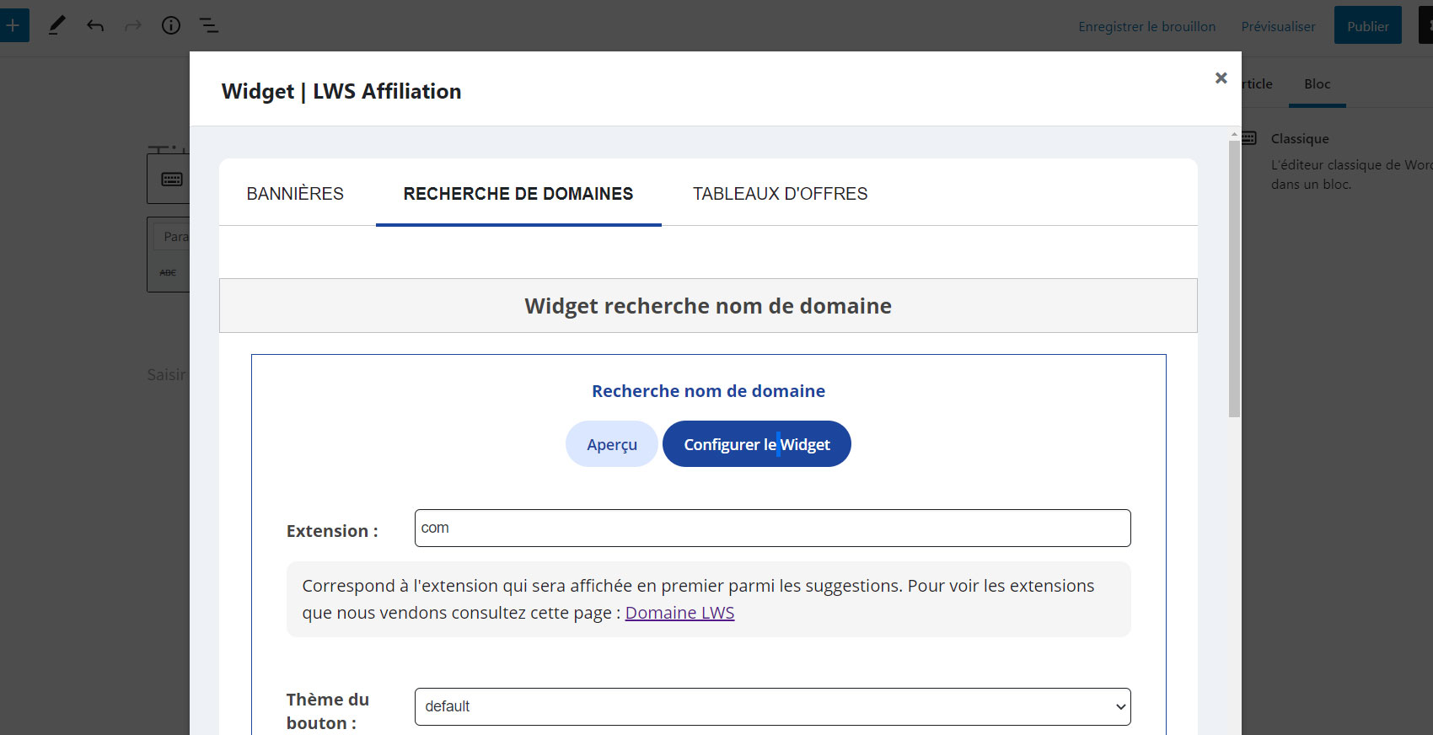Click the Widget recherche nom de domaine heading
This screenshot has width=1433, height=735.
click(708, 306)
